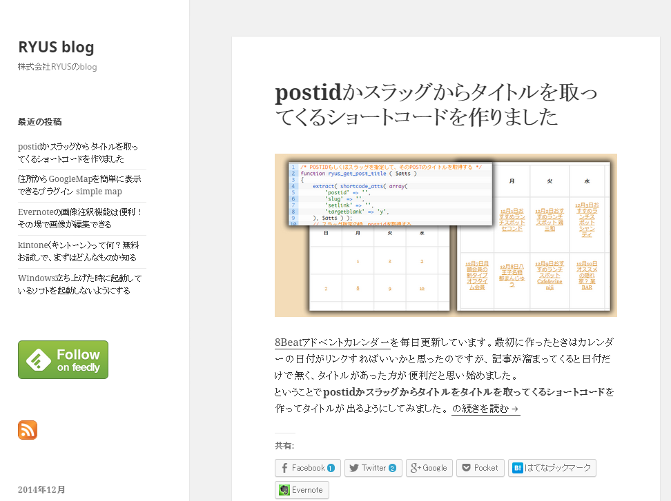The height and width of the screenshot is (501, 671).
Task: Click the orange RSS feed icon
Action: [28, 430]
